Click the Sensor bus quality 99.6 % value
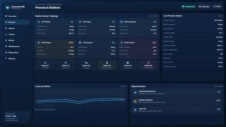226x127 pixels. pyautogui.click(x=220, y=45)
